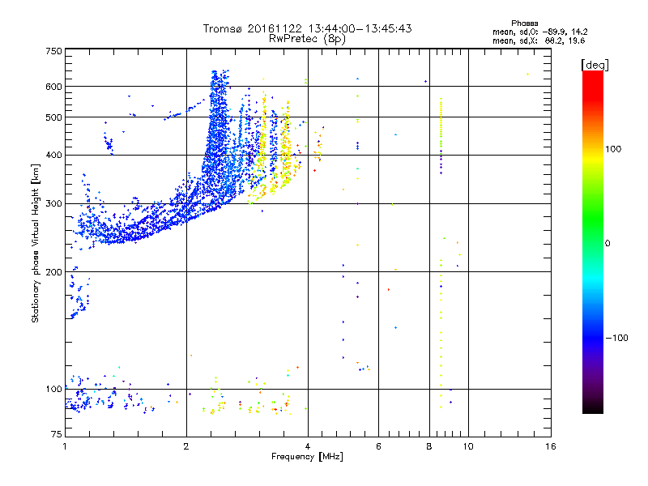Screen dimensions: 648x486
Task: Click the "8" frequency axis tick label
Action: [429, 446]
